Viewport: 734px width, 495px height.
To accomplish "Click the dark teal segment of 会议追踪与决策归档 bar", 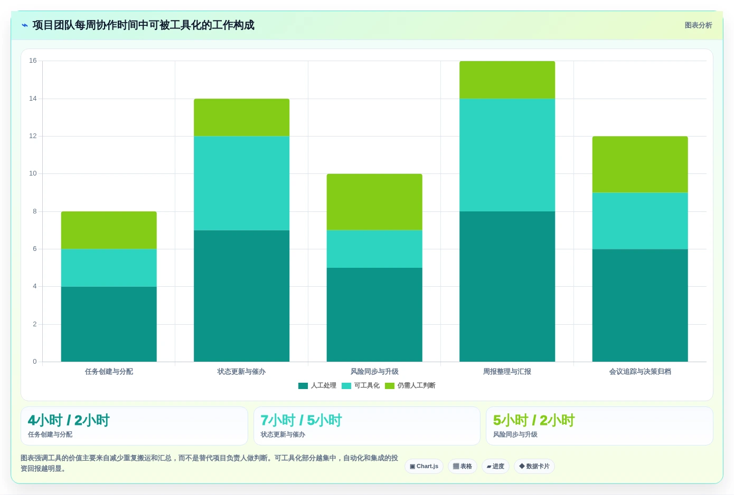I will click(640, 305).
